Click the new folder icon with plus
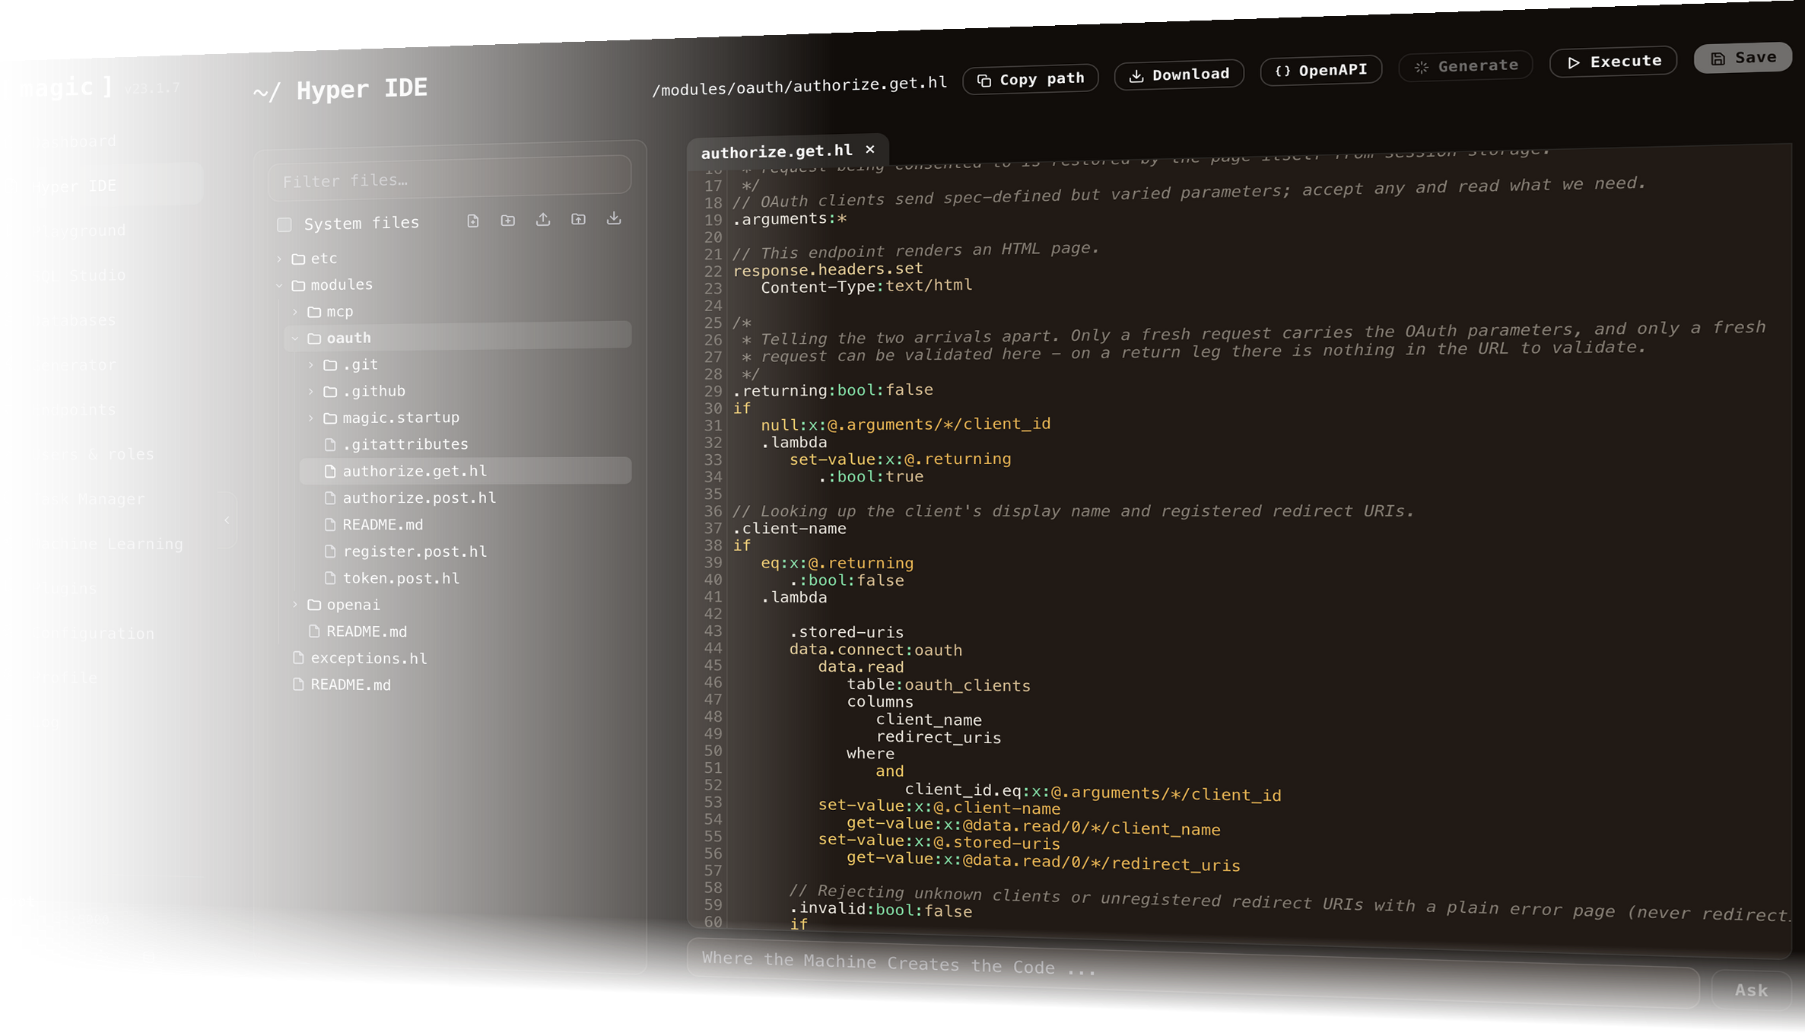 pyautogui.click(x=508, y=220)
